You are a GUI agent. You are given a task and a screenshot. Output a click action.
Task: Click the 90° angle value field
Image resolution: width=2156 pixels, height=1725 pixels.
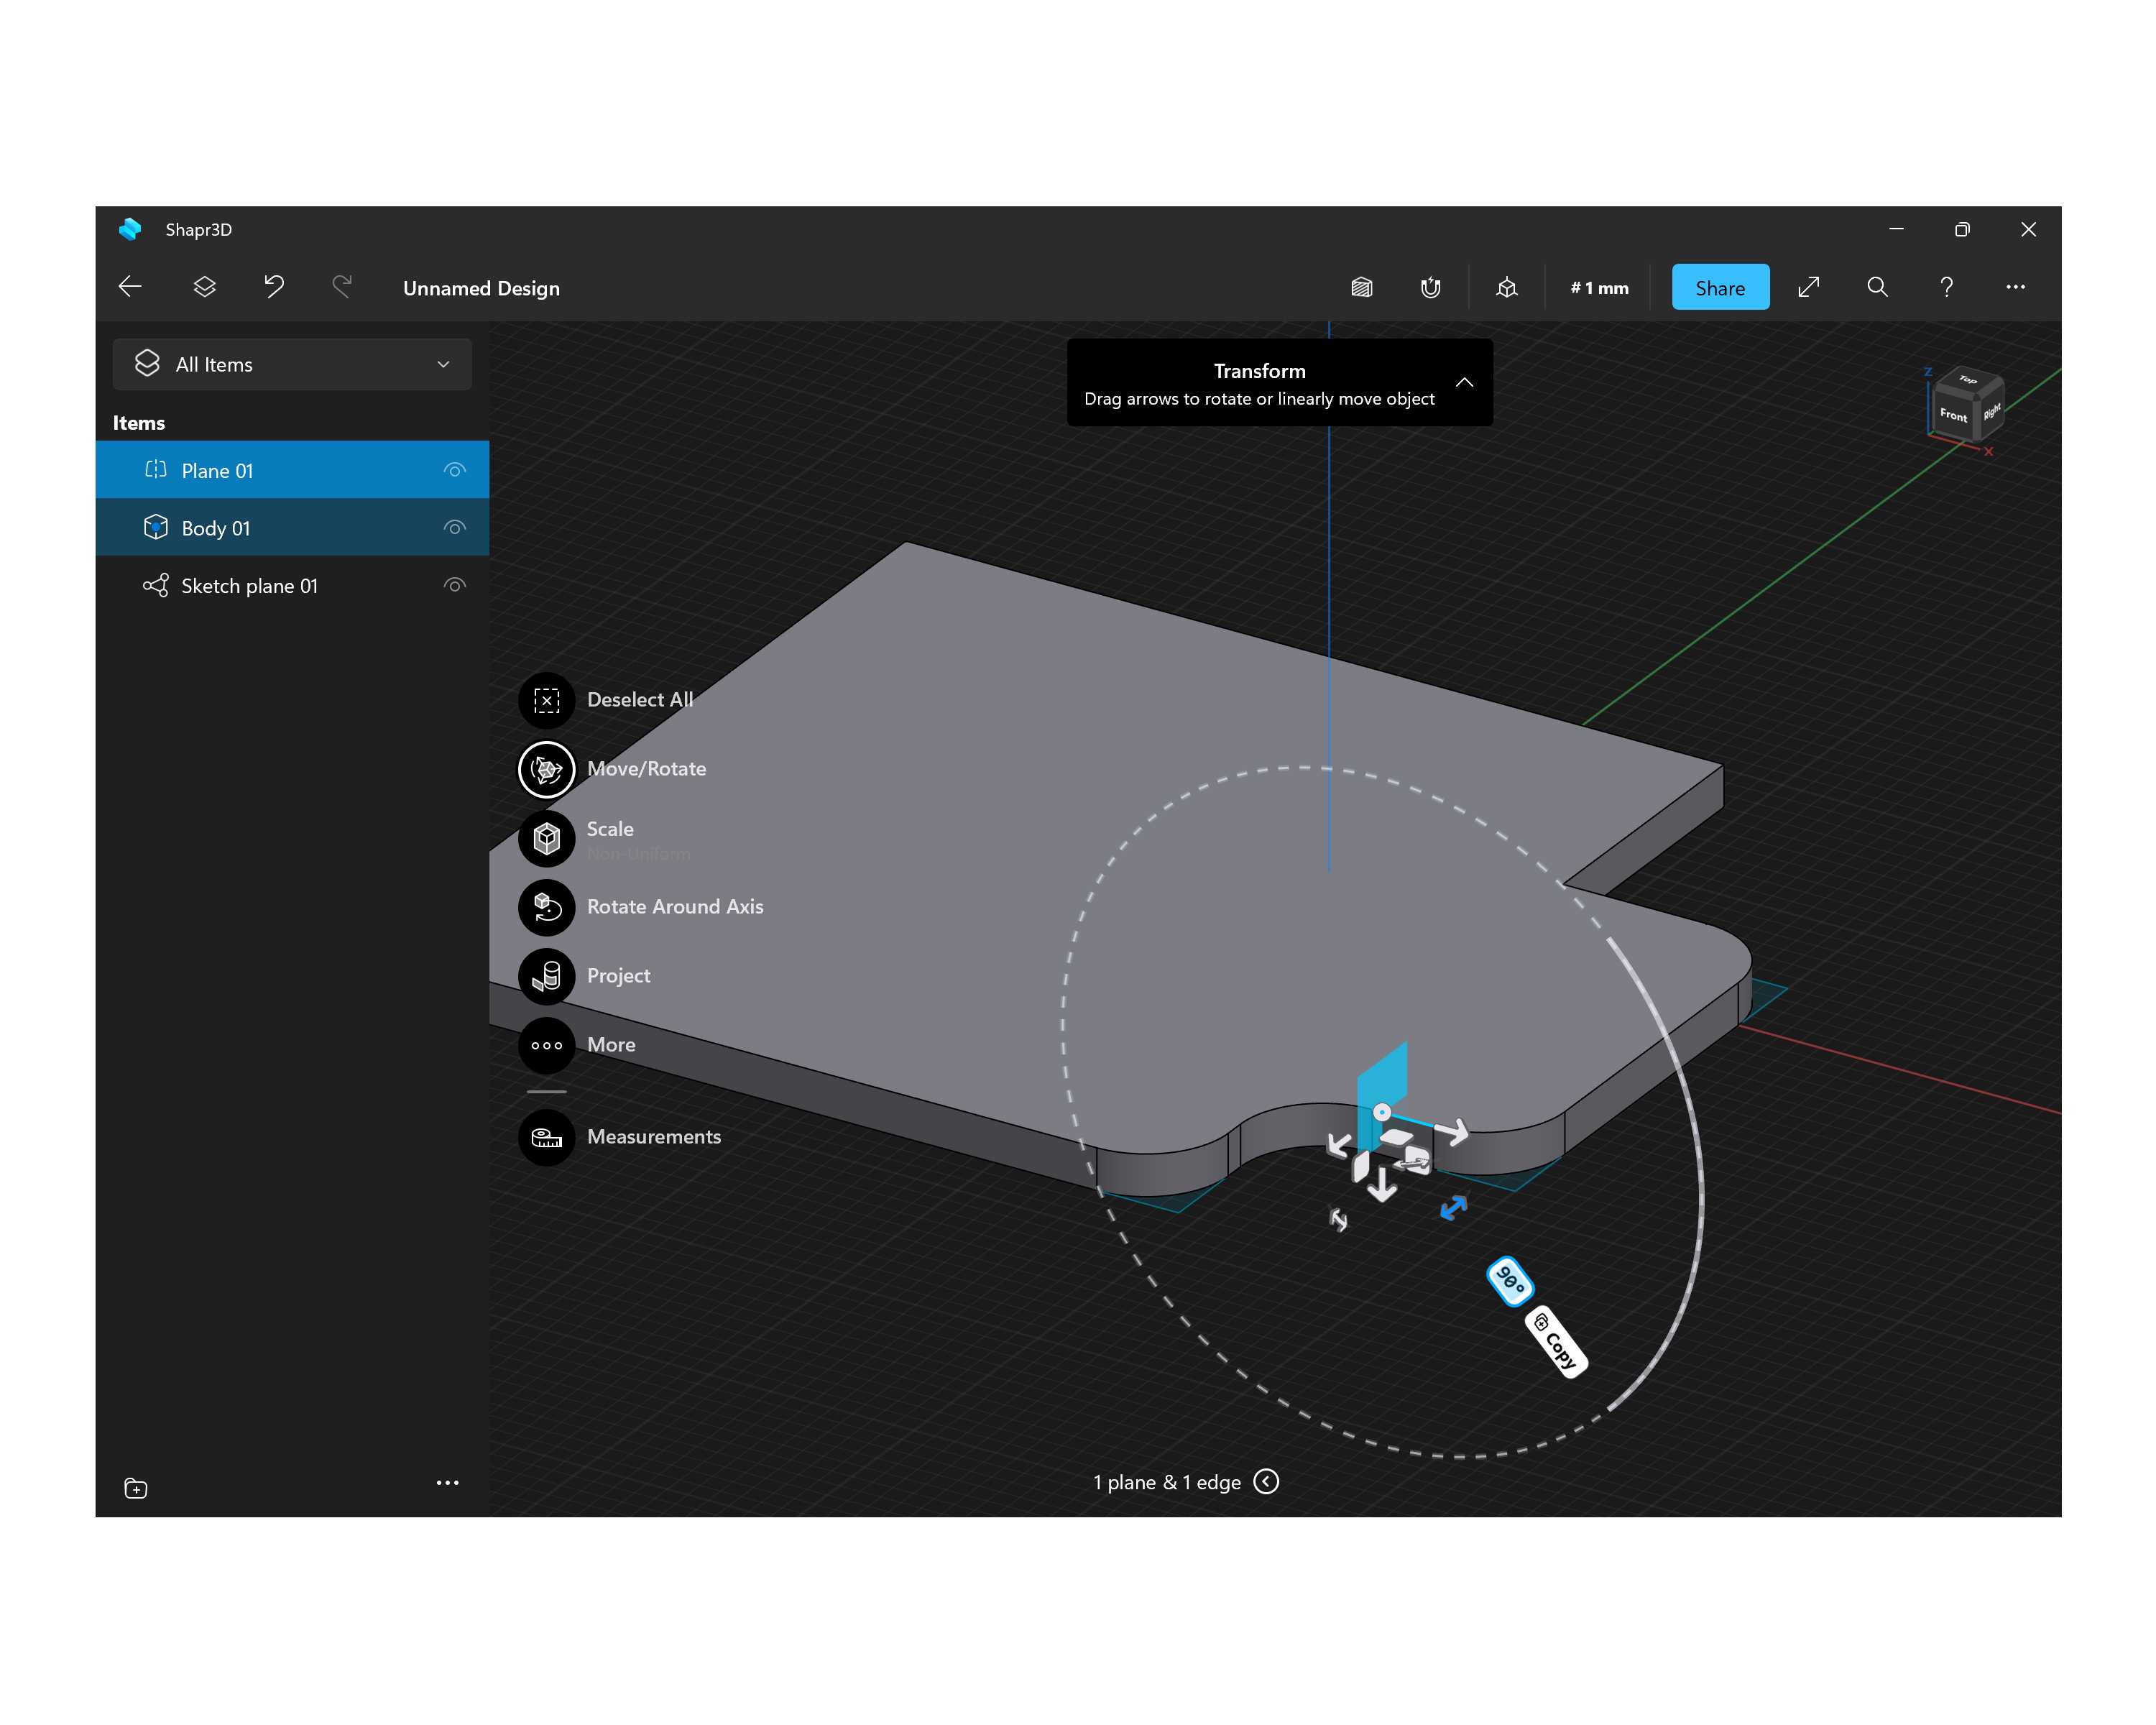[x=1509, y=1281]
